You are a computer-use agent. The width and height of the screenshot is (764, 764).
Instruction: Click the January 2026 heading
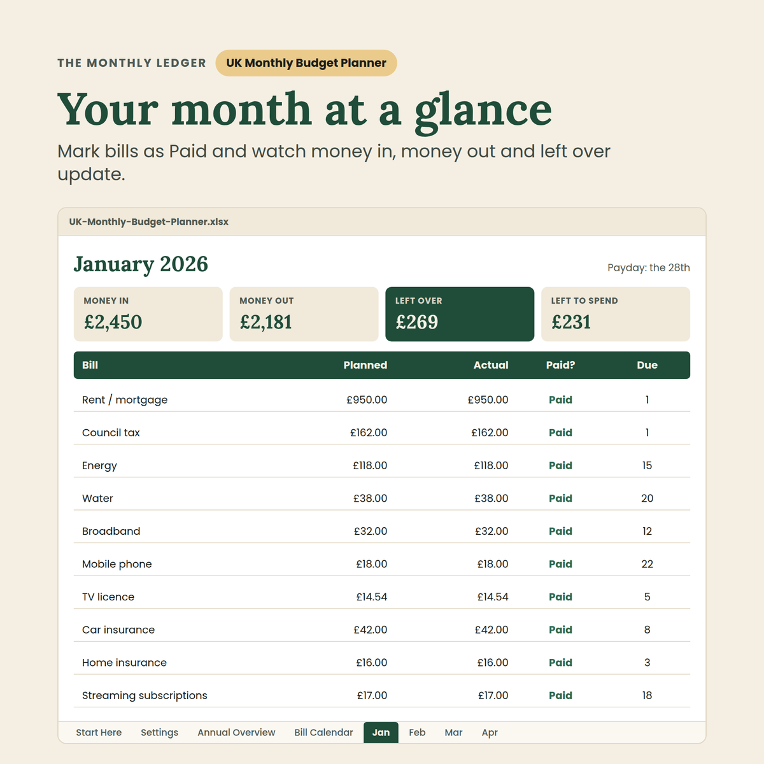[141, 264]
